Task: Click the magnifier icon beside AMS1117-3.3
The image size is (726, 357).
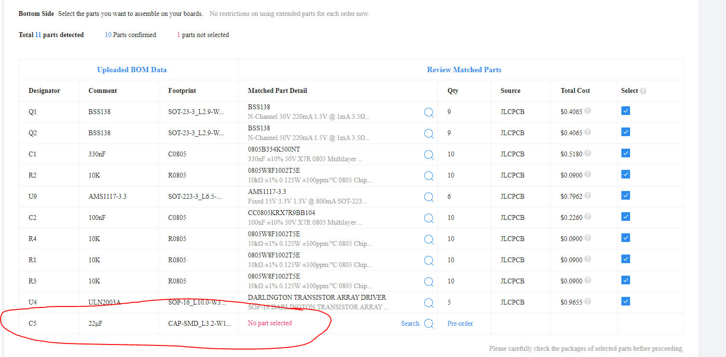Action: click(x=429, y=197)
